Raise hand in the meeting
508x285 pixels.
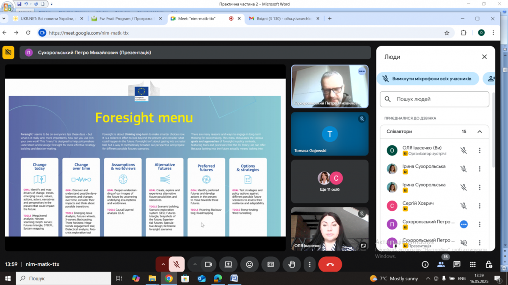pos(291,264)
